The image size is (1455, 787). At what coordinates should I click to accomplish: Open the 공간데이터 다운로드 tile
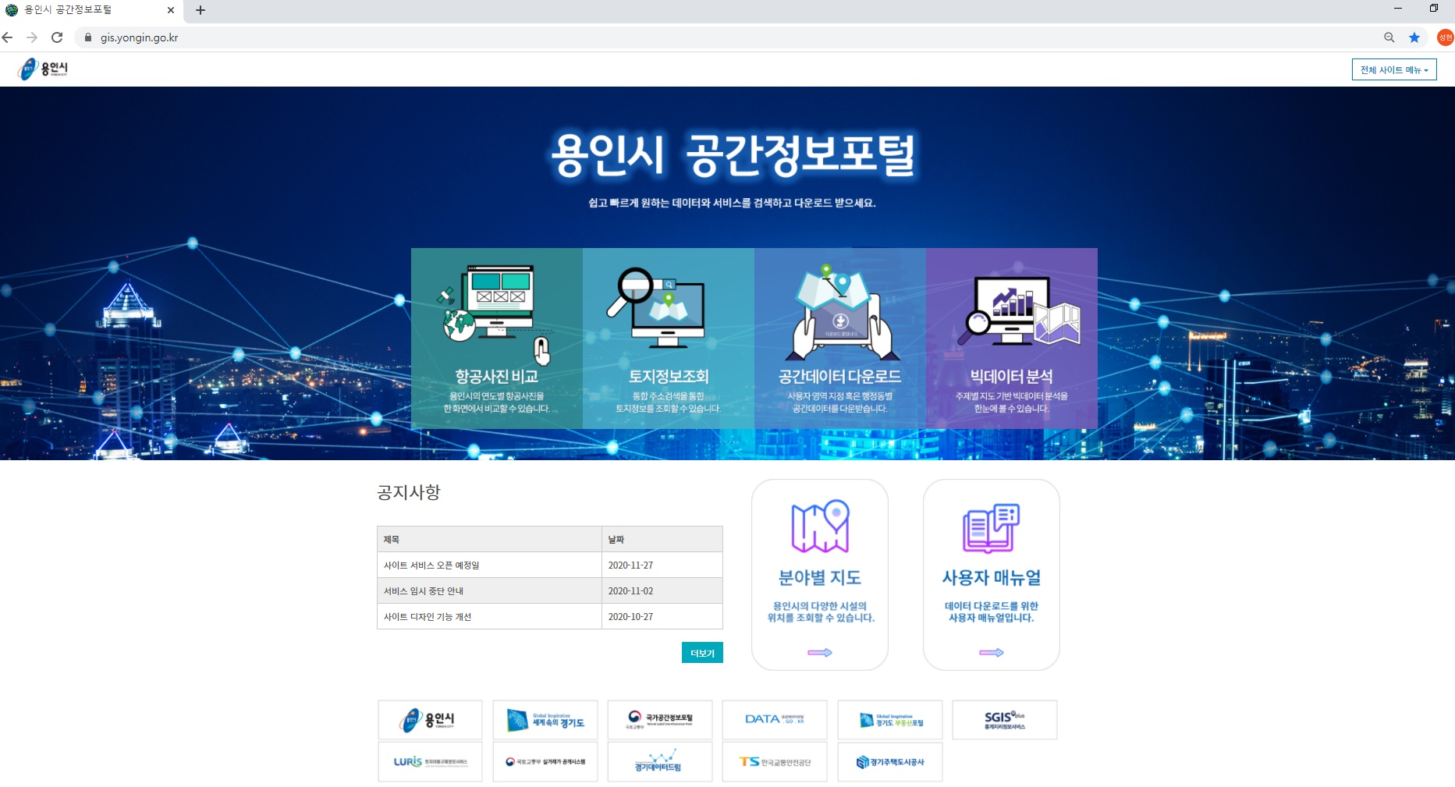click(x=839, y=338)
